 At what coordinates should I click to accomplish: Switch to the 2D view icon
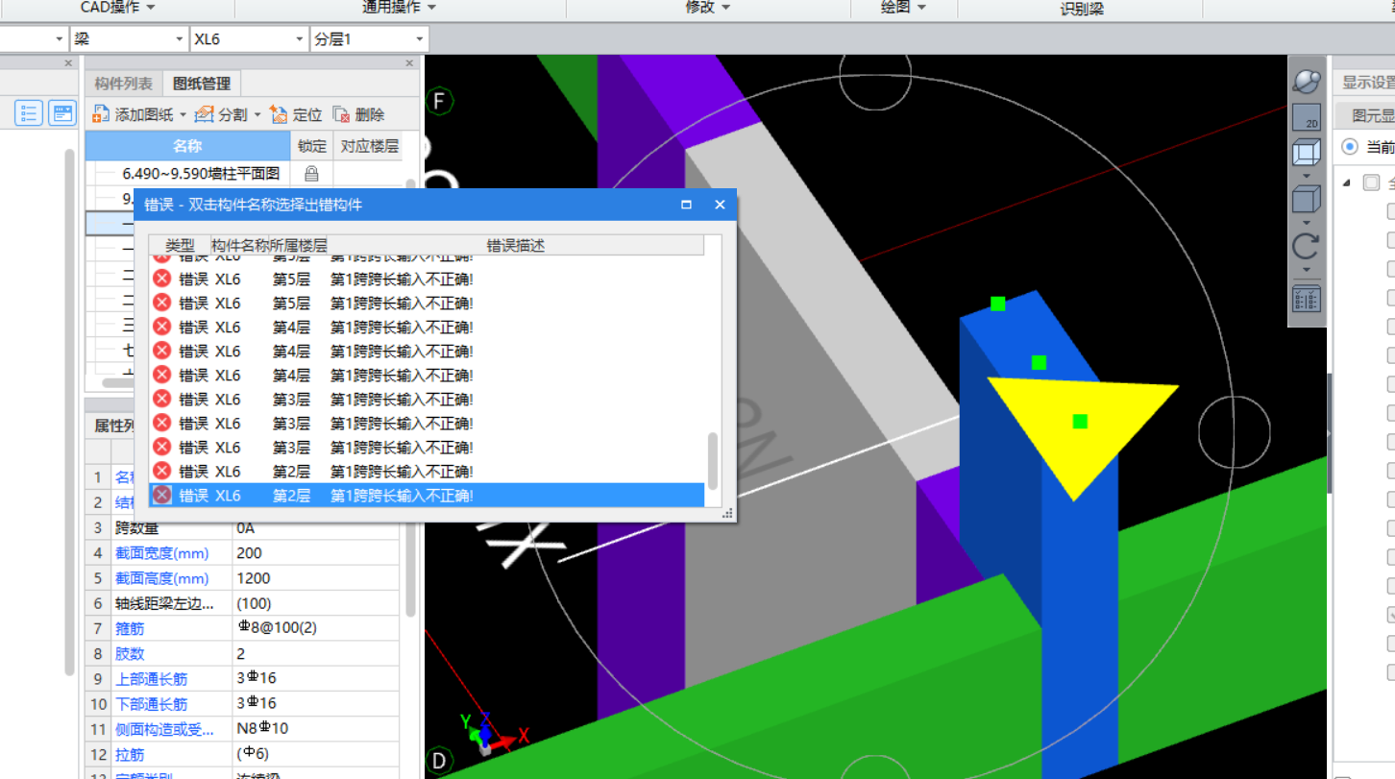pos(1307,117)
